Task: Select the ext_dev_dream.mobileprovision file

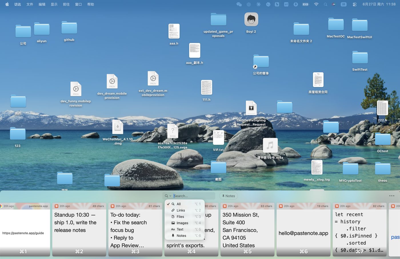Action: [x=153, y=78]
